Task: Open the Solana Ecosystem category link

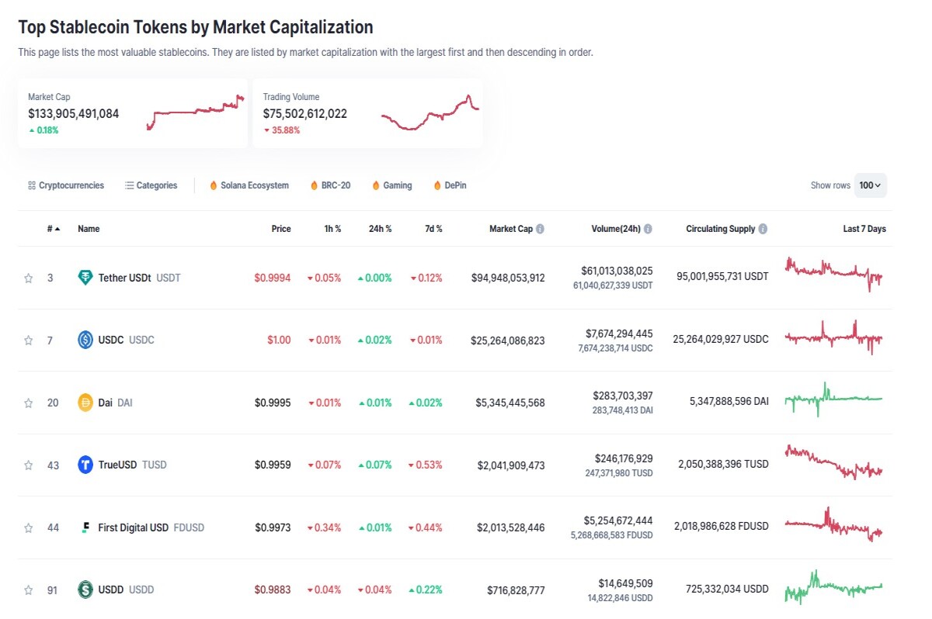Action: [x=249, y=185]
